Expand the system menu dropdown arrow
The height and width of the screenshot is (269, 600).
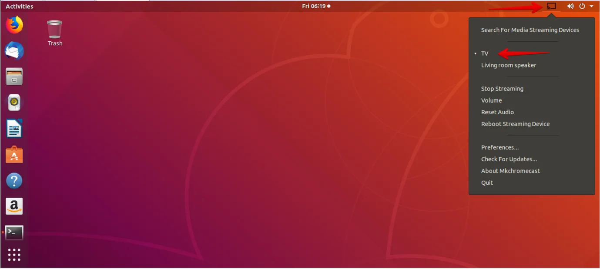591,7
